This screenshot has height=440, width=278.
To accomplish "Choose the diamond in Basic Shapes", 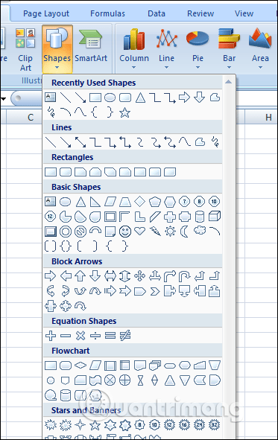I will click(140, 202).
